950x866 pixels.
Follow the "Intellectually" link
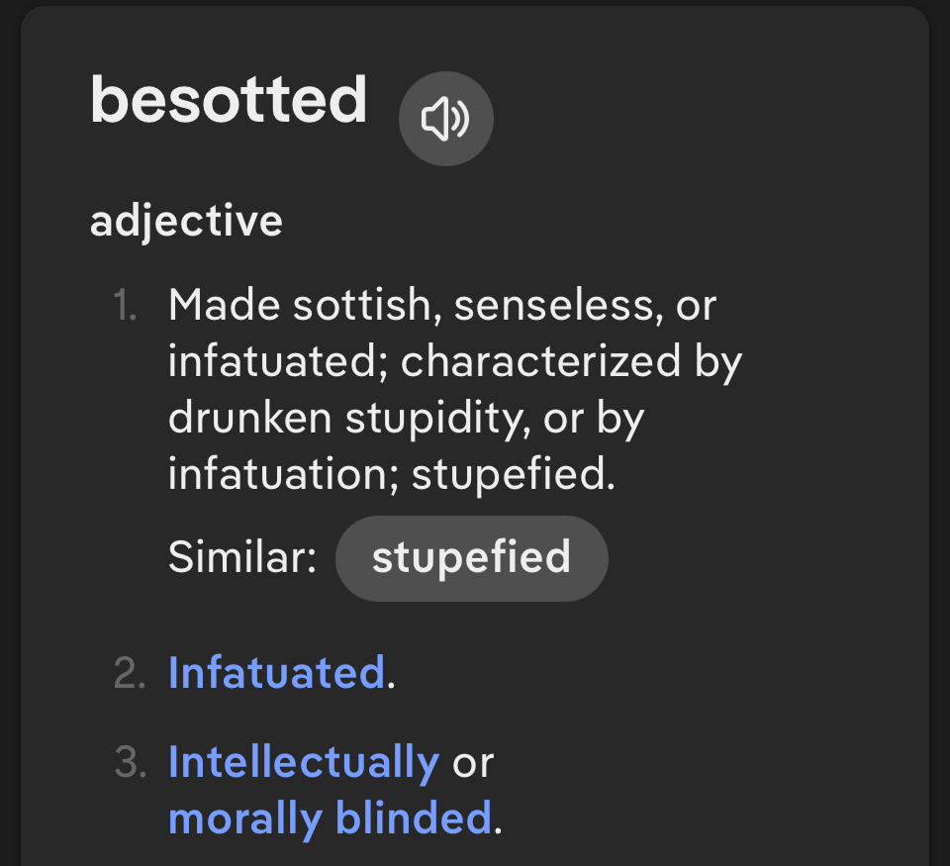pyautogui.click(x=304, y=762)
